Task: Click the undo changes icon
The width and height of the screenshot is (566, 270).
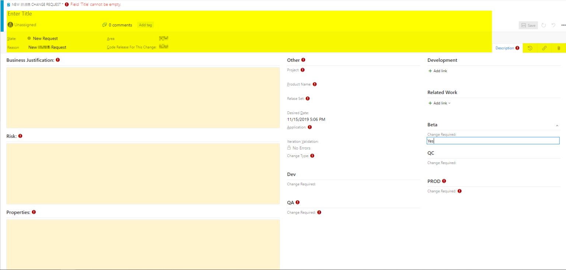Action: (553, 25)
